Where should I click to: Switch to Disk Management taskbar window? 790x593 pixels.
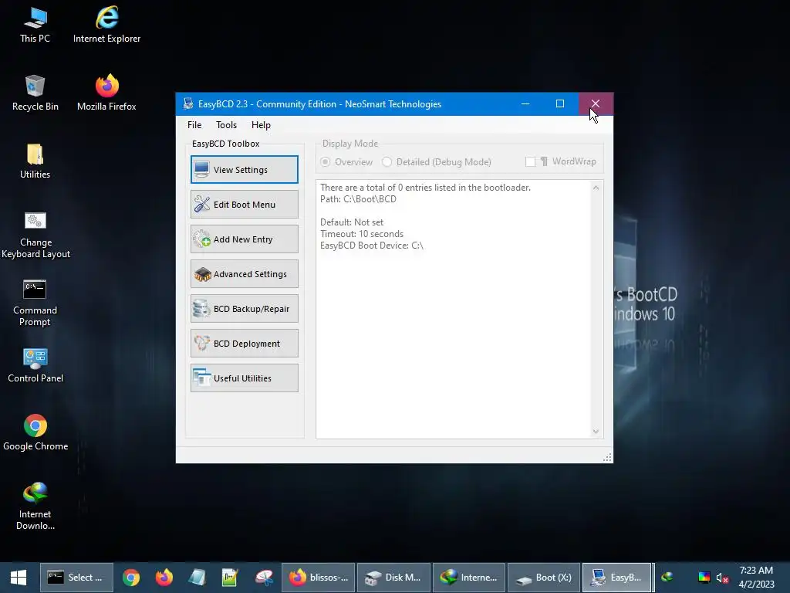393,578
